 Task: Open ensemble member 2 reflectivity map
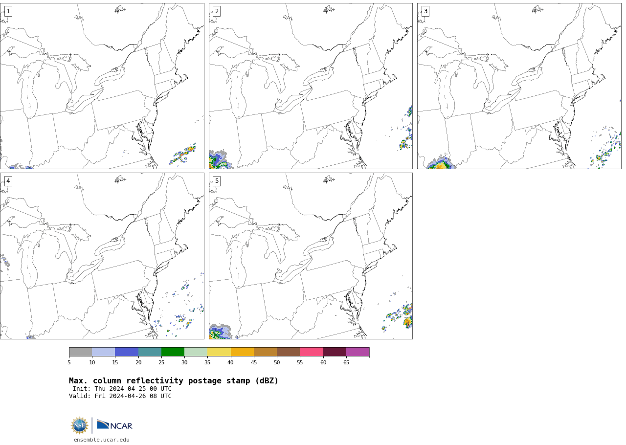point(311,86)
